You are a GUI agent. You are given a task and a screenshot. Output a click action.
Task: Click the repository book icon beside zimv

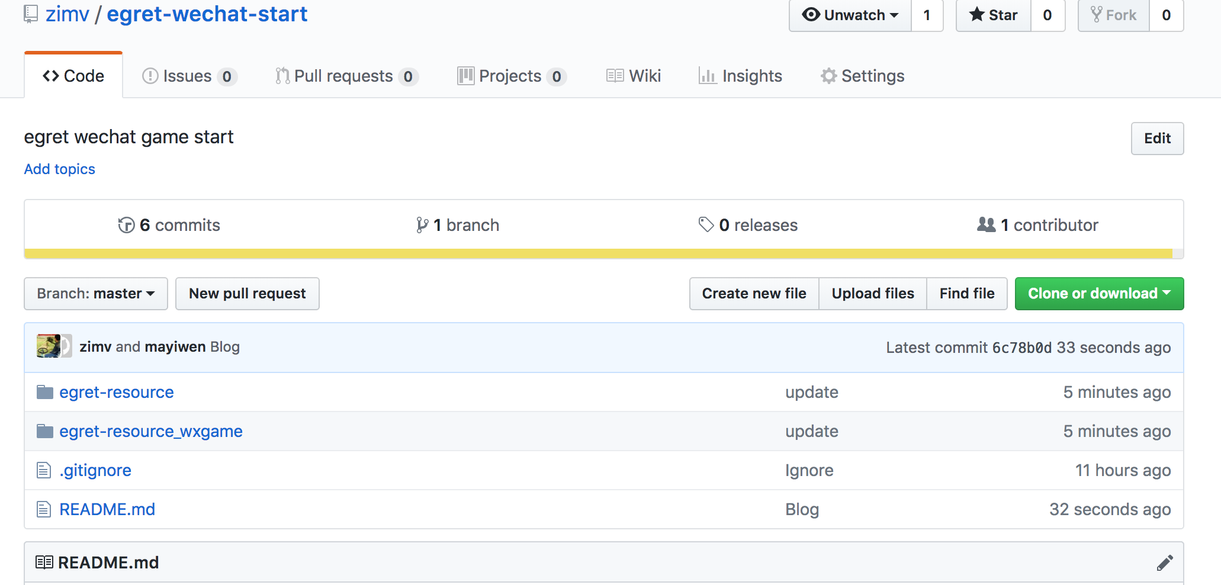pos(31,14)
